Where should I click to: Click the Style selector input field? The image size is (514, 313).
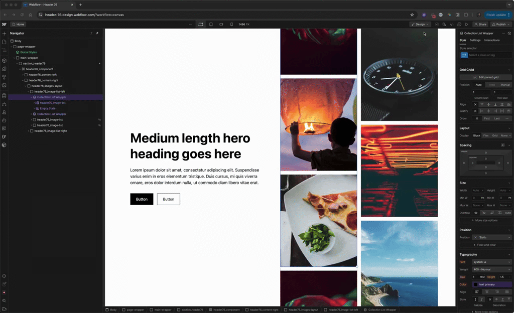(489, 55)
